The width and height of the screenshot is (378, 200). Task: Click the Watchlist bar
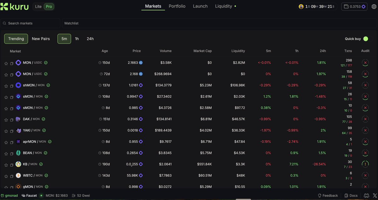click(x=219, y=23)
